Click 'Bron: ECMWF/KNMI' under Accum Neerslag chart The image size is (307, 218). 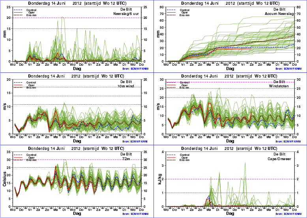coord(288,69)
